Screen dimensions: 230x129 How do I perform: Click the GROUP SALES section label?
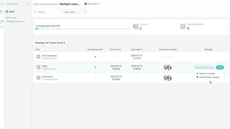[x=11, y=18]
